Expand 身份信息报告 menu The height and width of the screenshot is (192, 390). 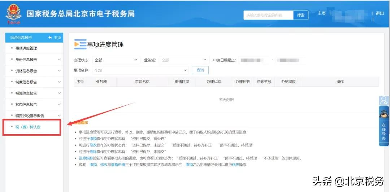(x=34, y=60)
